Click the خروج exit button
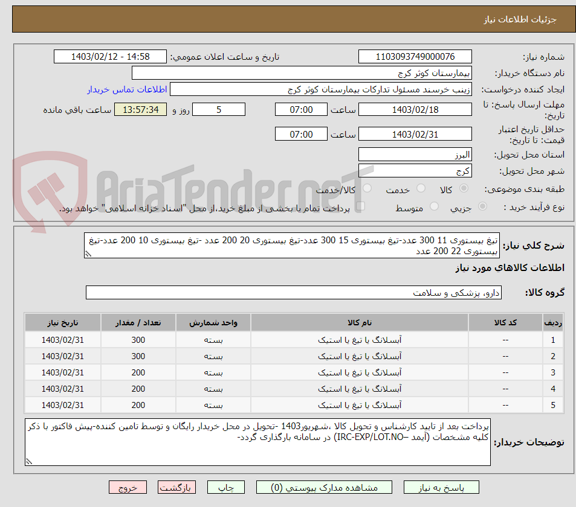Image resolution: width=576 pixels, height=507 pixels. pos(128,487)
